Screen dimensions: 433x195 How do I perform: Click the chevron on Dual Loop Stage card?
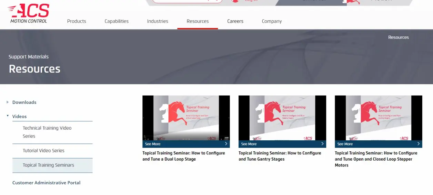(x=226, y=144)
